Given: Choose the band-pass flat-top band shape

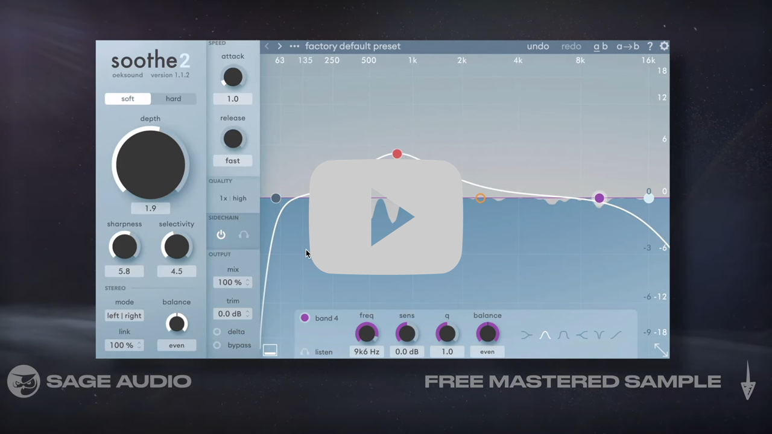Looking at the screenshot, I should click(x=563, y=335).
